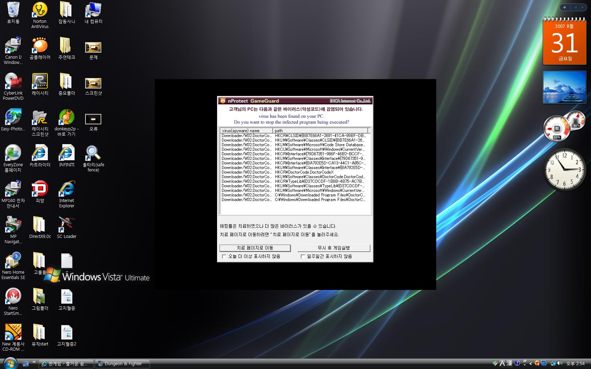Image resolution: width=591 pixels, height=369 pixels.
Task: Select the HKCR\DoctorCode.DoctorCodeX row
Action: click(295, 172)
